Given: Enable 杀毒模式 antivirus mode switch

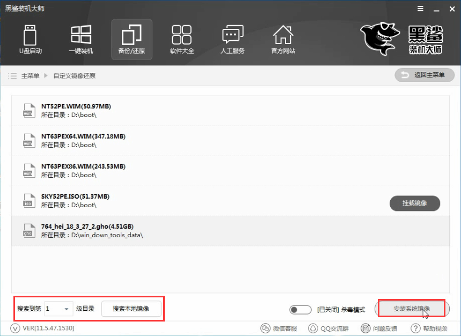Looking at the screenshot, I should pos(300,310).
